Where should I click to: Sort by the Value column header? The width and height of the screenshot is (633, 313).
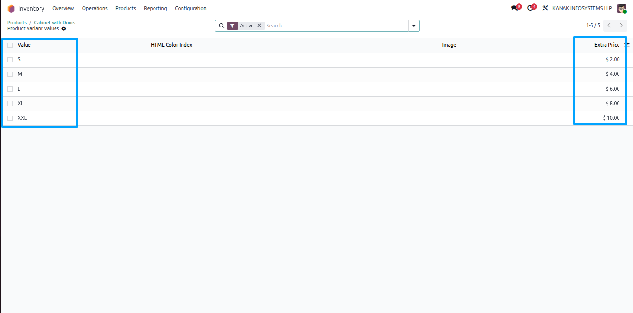point(24,45)
